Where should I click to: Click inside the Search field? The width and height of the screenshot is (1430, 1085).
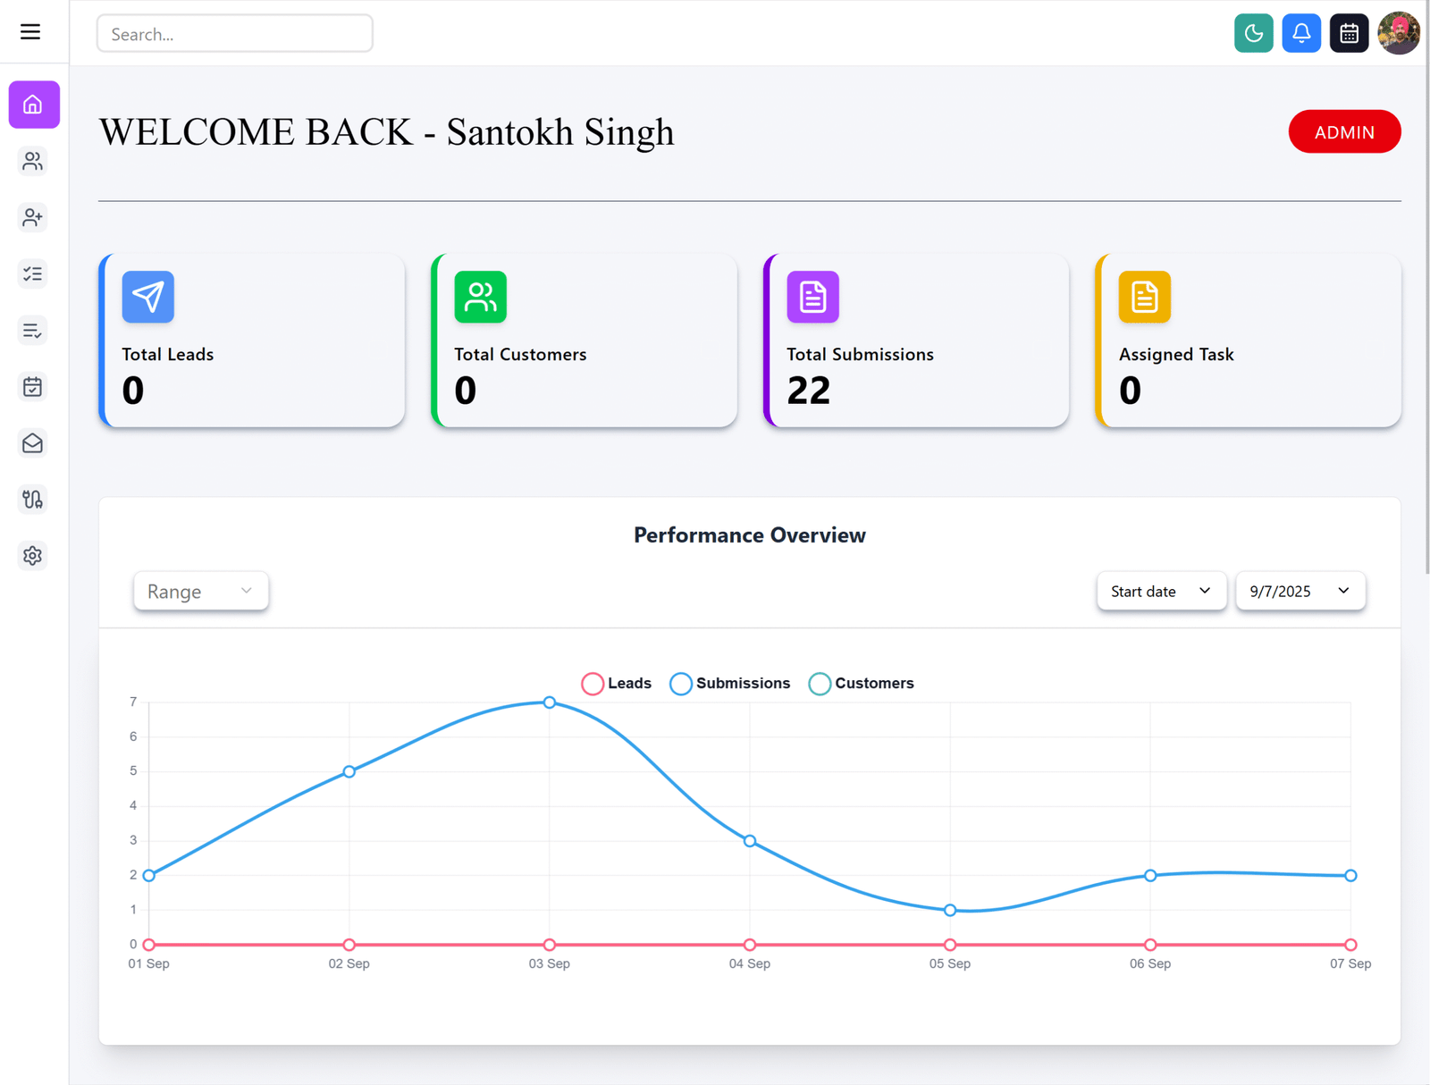[234, 33]
